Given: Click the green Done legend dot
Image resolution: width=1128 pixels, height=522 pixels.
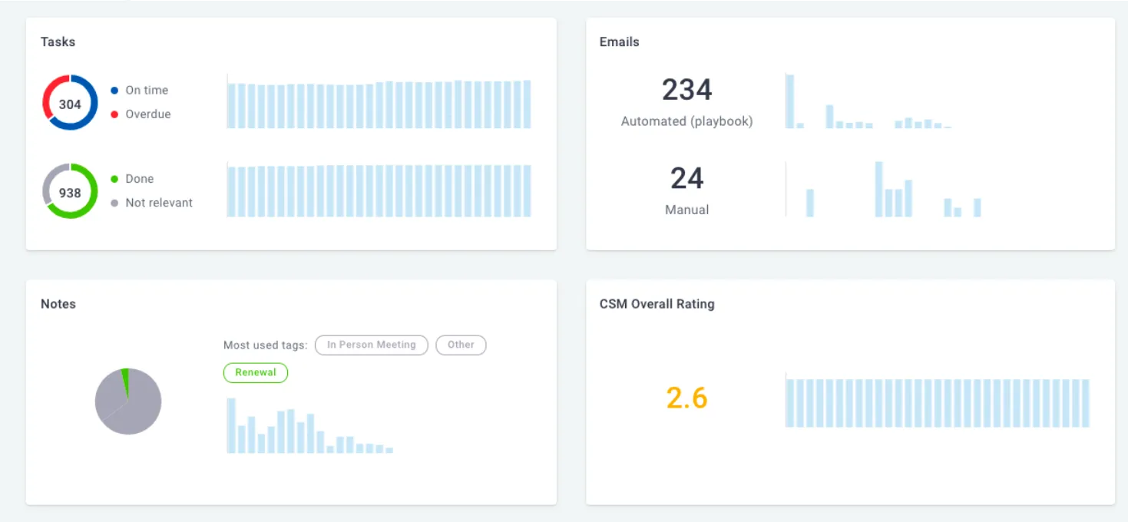Looking at the screenshot, I should (114, 179).
